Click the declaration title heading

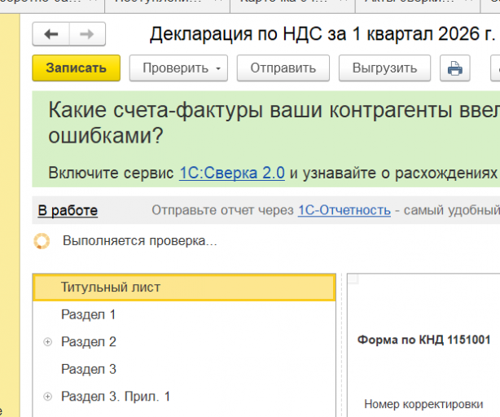coord(322,33)
